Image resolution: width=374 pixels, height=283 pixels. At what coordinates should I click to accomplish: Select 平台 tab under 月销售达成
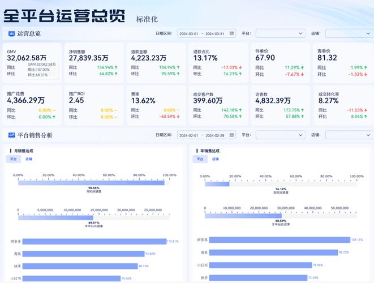[14, 159]
